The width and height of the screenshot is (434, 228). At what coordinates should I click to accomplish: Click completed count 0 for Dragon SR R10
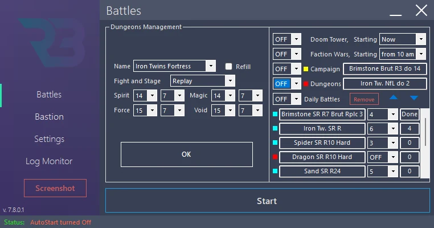(x=410, y=157)
